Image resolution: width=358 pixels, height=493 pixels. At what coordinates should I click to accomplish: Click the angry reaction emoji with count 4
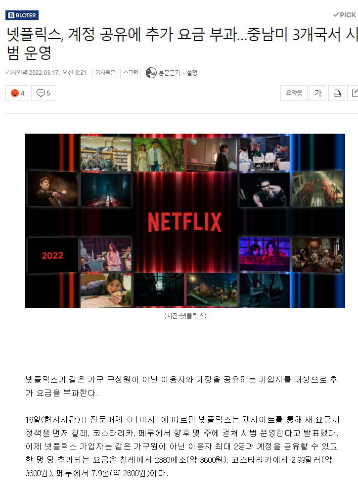(17, 93)
